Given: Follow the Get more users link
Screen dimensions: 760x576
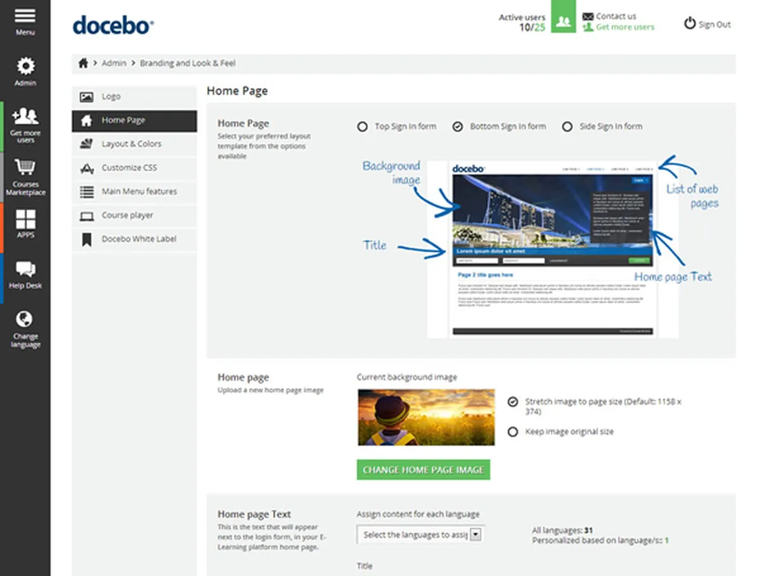Looking at the screenshot, I should [x=625, y=27].
